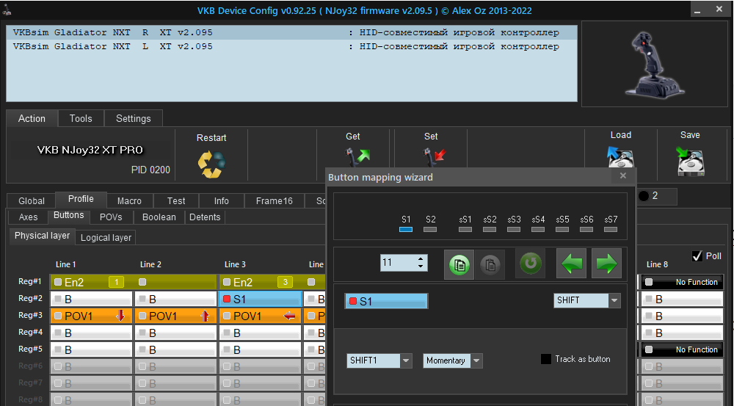Click the B cell at Reg#5 Line 3
The width and height of the screenshot is (734, 406).
260,349
